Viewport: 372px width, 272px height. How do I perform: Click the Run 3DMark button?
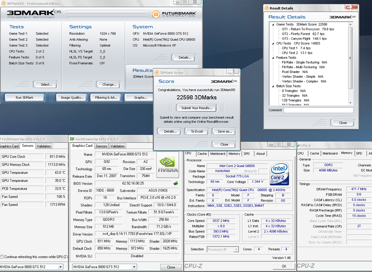click(x=25, y=97)
